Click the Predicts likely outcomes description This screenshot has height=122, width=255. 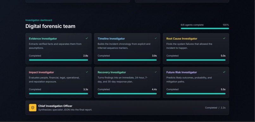pos(189,80)
